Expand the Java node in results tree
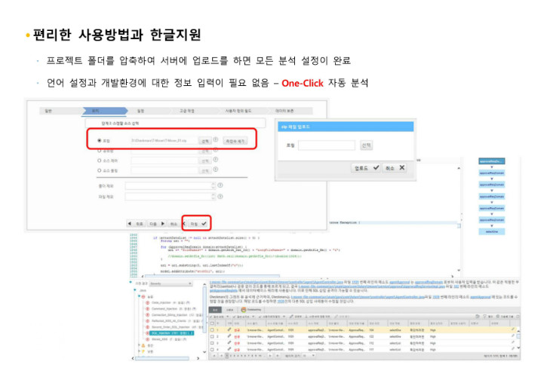The height and width of the screenshot is (386, 547). point(135,290)
